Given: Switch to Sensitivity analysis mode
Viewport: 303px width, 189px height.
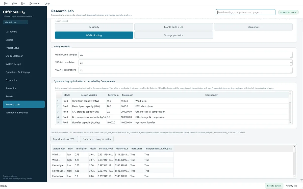Looking at the screenshot, I should (x=94, y=27).
